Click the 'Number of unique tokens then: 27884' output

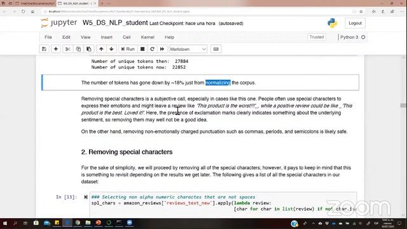click(140, 61)
